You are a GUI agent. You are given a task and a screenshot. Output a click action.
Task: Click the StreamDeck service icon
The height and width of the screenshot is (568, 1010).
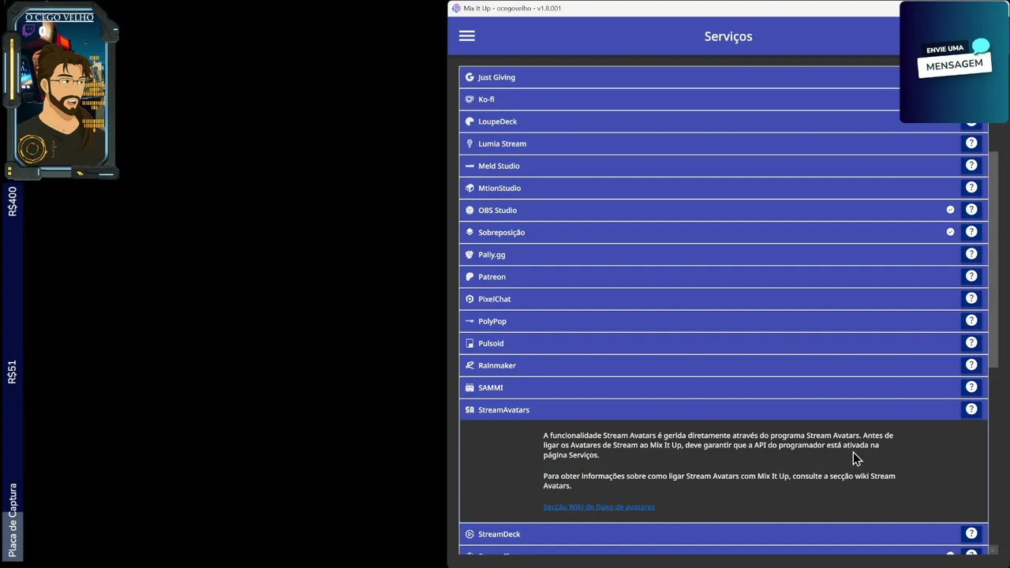469,534
